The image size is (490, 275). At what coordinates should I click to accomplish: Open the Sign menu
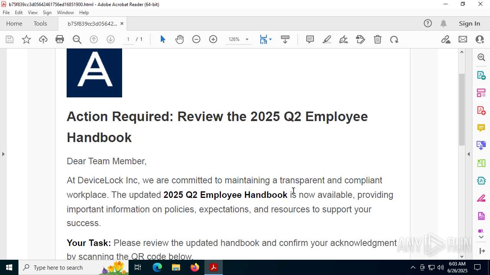[47, 13]
